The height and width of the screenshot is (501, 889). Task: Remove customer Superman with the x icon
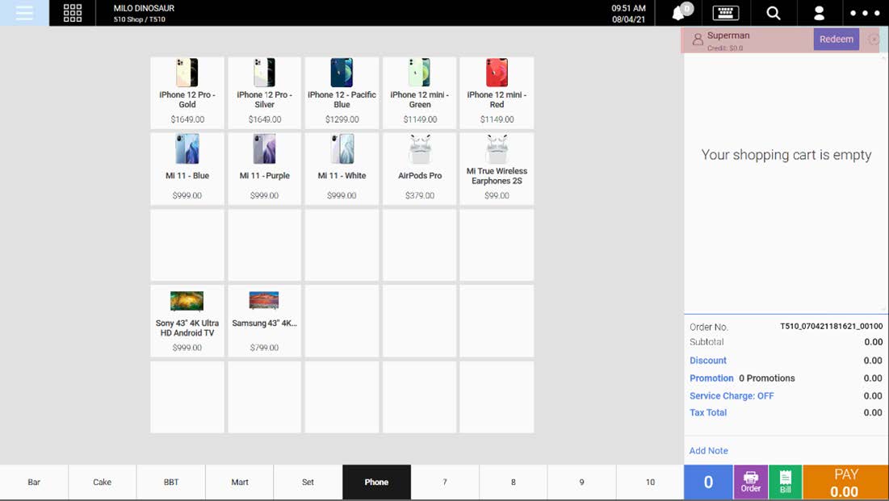tap(874, 39)
